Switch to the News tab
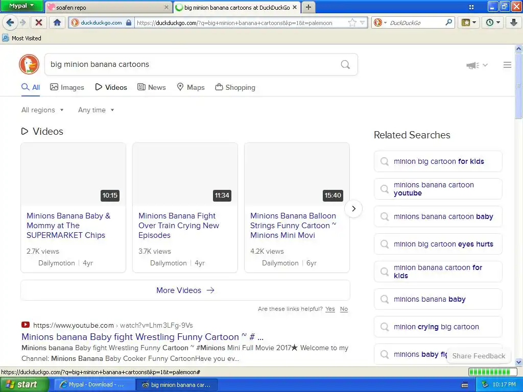 pyautogui.click(x=152, y=87)
